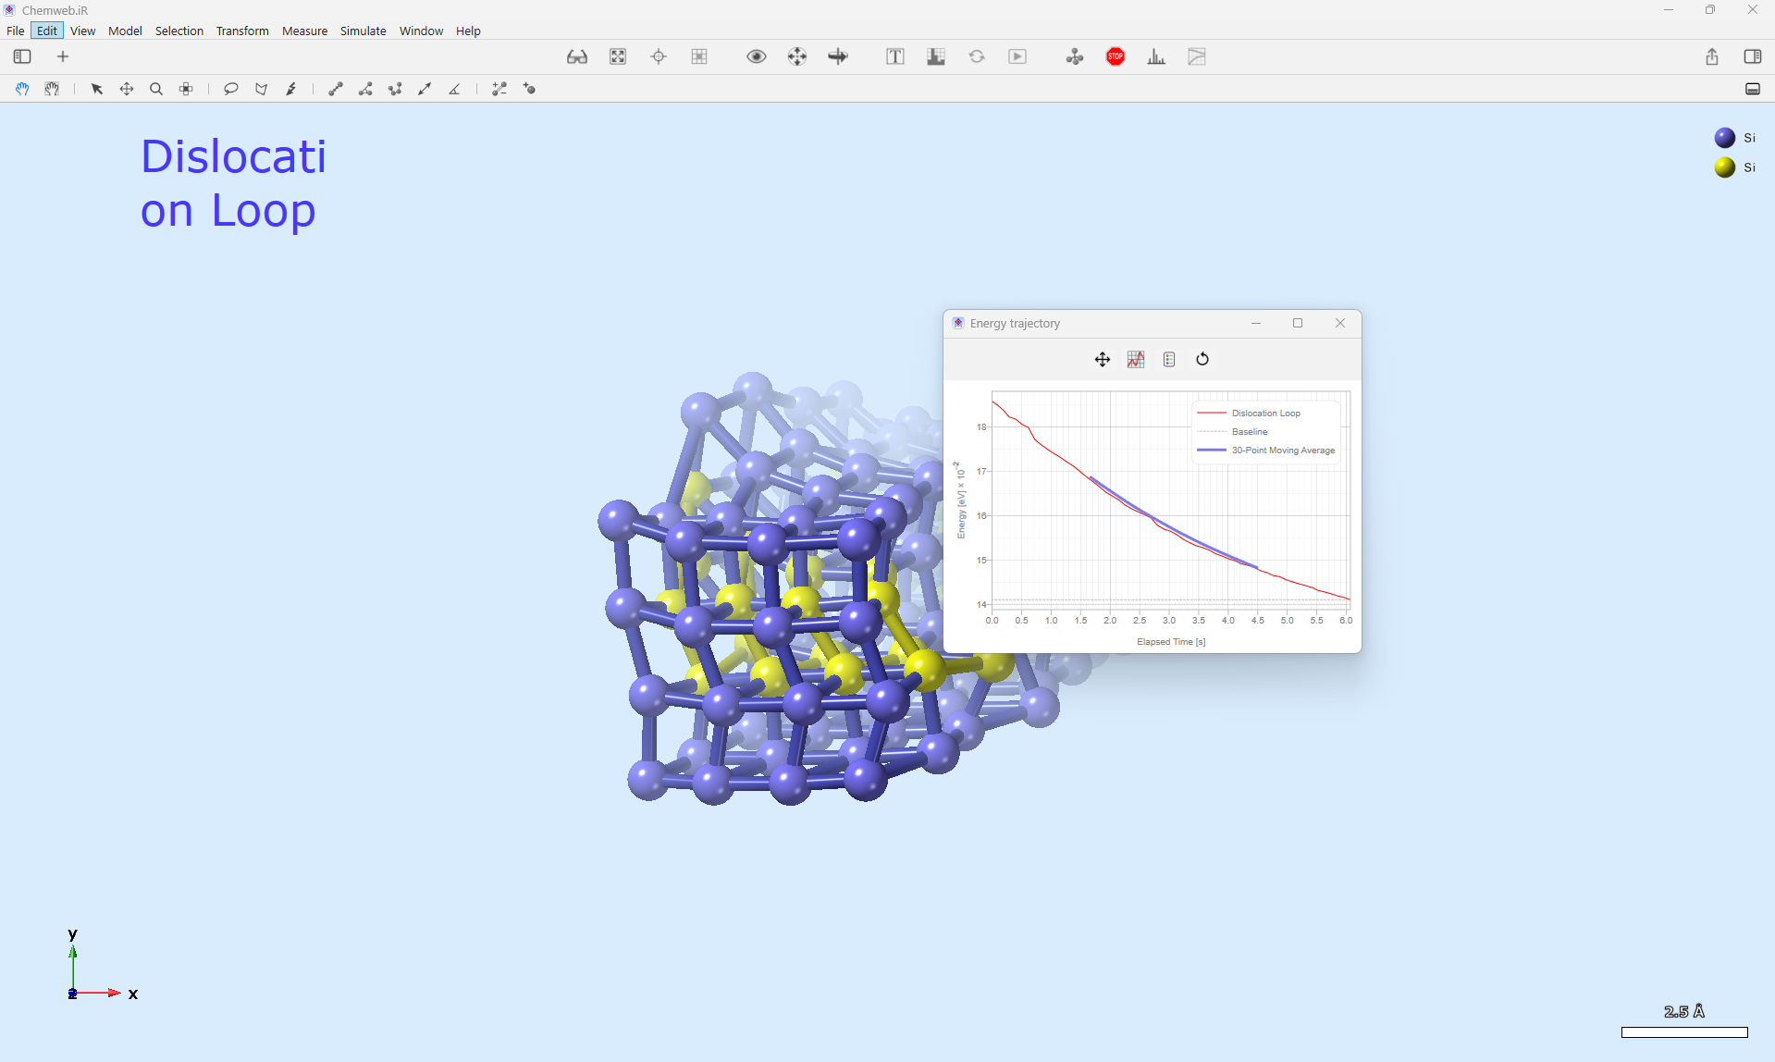Toggle the eye visibility icon
1775x1062 pixels.
757,56
